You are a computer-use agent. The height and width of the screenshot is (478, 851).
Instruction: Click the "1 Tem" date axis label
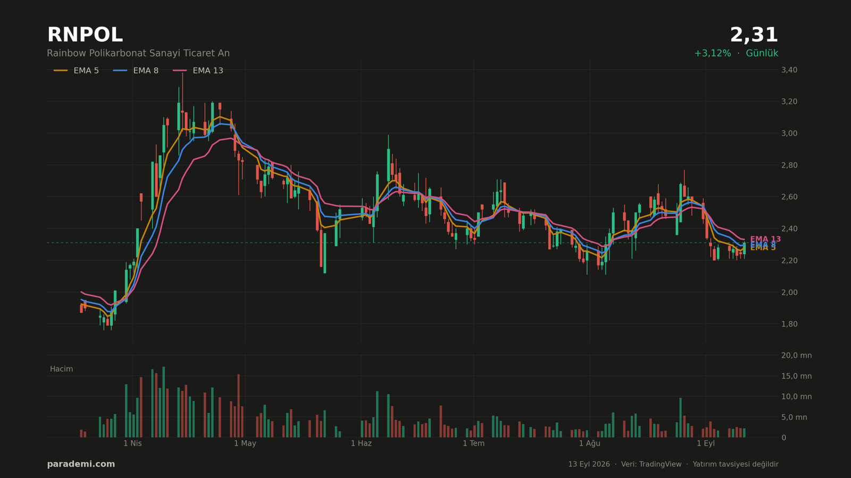pyautogui.click(x=473, y=443)
